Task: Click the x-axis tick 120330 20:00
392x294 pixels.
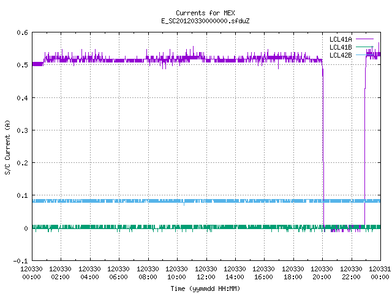Action: coord(322,273)
